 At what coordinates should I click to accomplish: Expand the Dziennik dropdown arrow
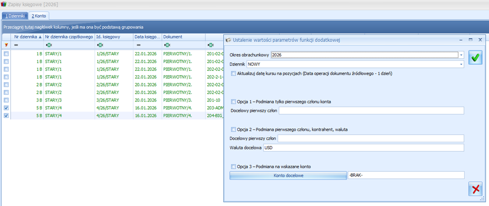(x=461, y=64)
